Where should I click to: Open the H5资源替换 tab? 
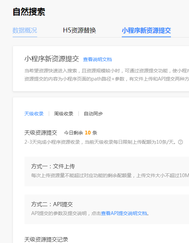tap(79, 30)
